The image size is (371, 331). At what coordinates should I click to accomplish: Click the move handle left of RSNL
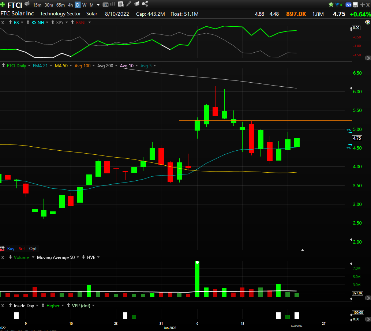[x=73, y=22]
